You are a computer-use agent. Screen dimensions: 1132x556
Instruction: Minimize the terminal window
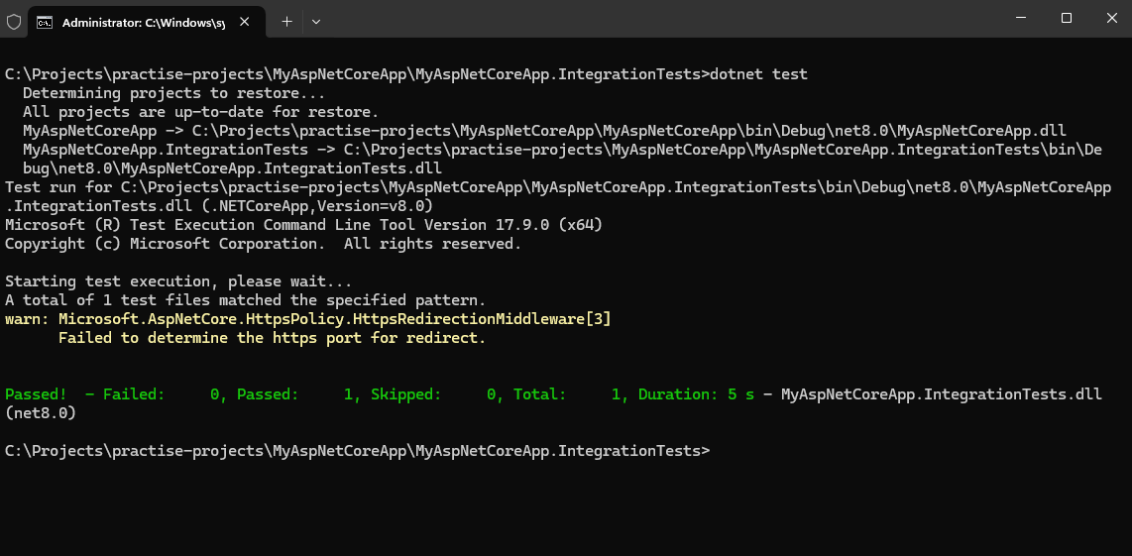coord(1020,18)
